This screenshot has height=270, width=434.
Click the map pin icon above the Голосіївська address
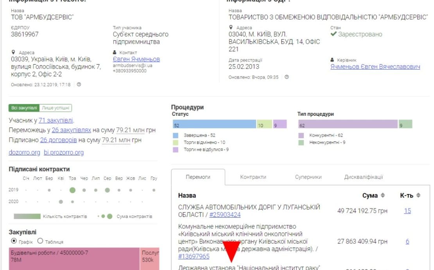coord(13,52)
